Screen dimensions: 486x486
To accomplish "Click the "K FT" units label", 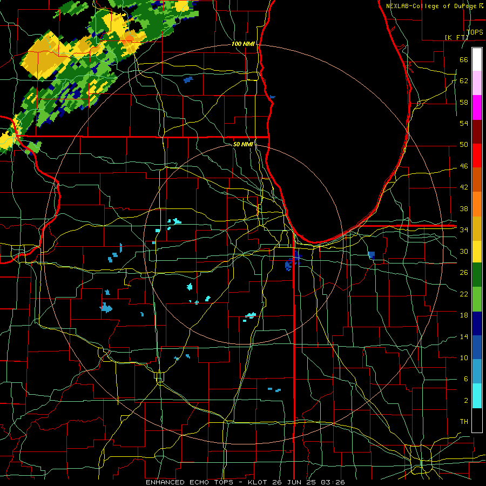I will (x=456, y=37).
